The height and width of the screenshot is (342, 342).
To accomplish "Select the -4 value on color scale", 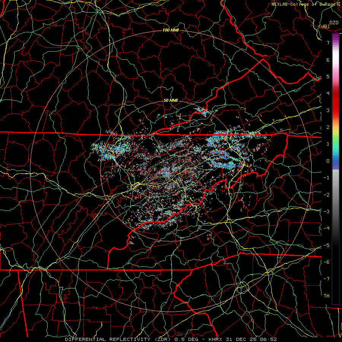I will point(326,228).
